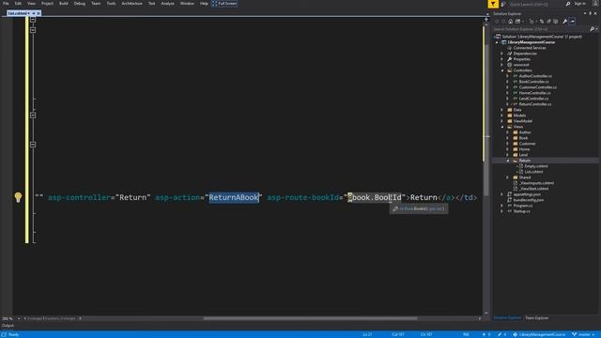Click the Properties wrench icon in Solution Explorer toolbar
This screenshot has height=338, width=601.
(564, 22)
